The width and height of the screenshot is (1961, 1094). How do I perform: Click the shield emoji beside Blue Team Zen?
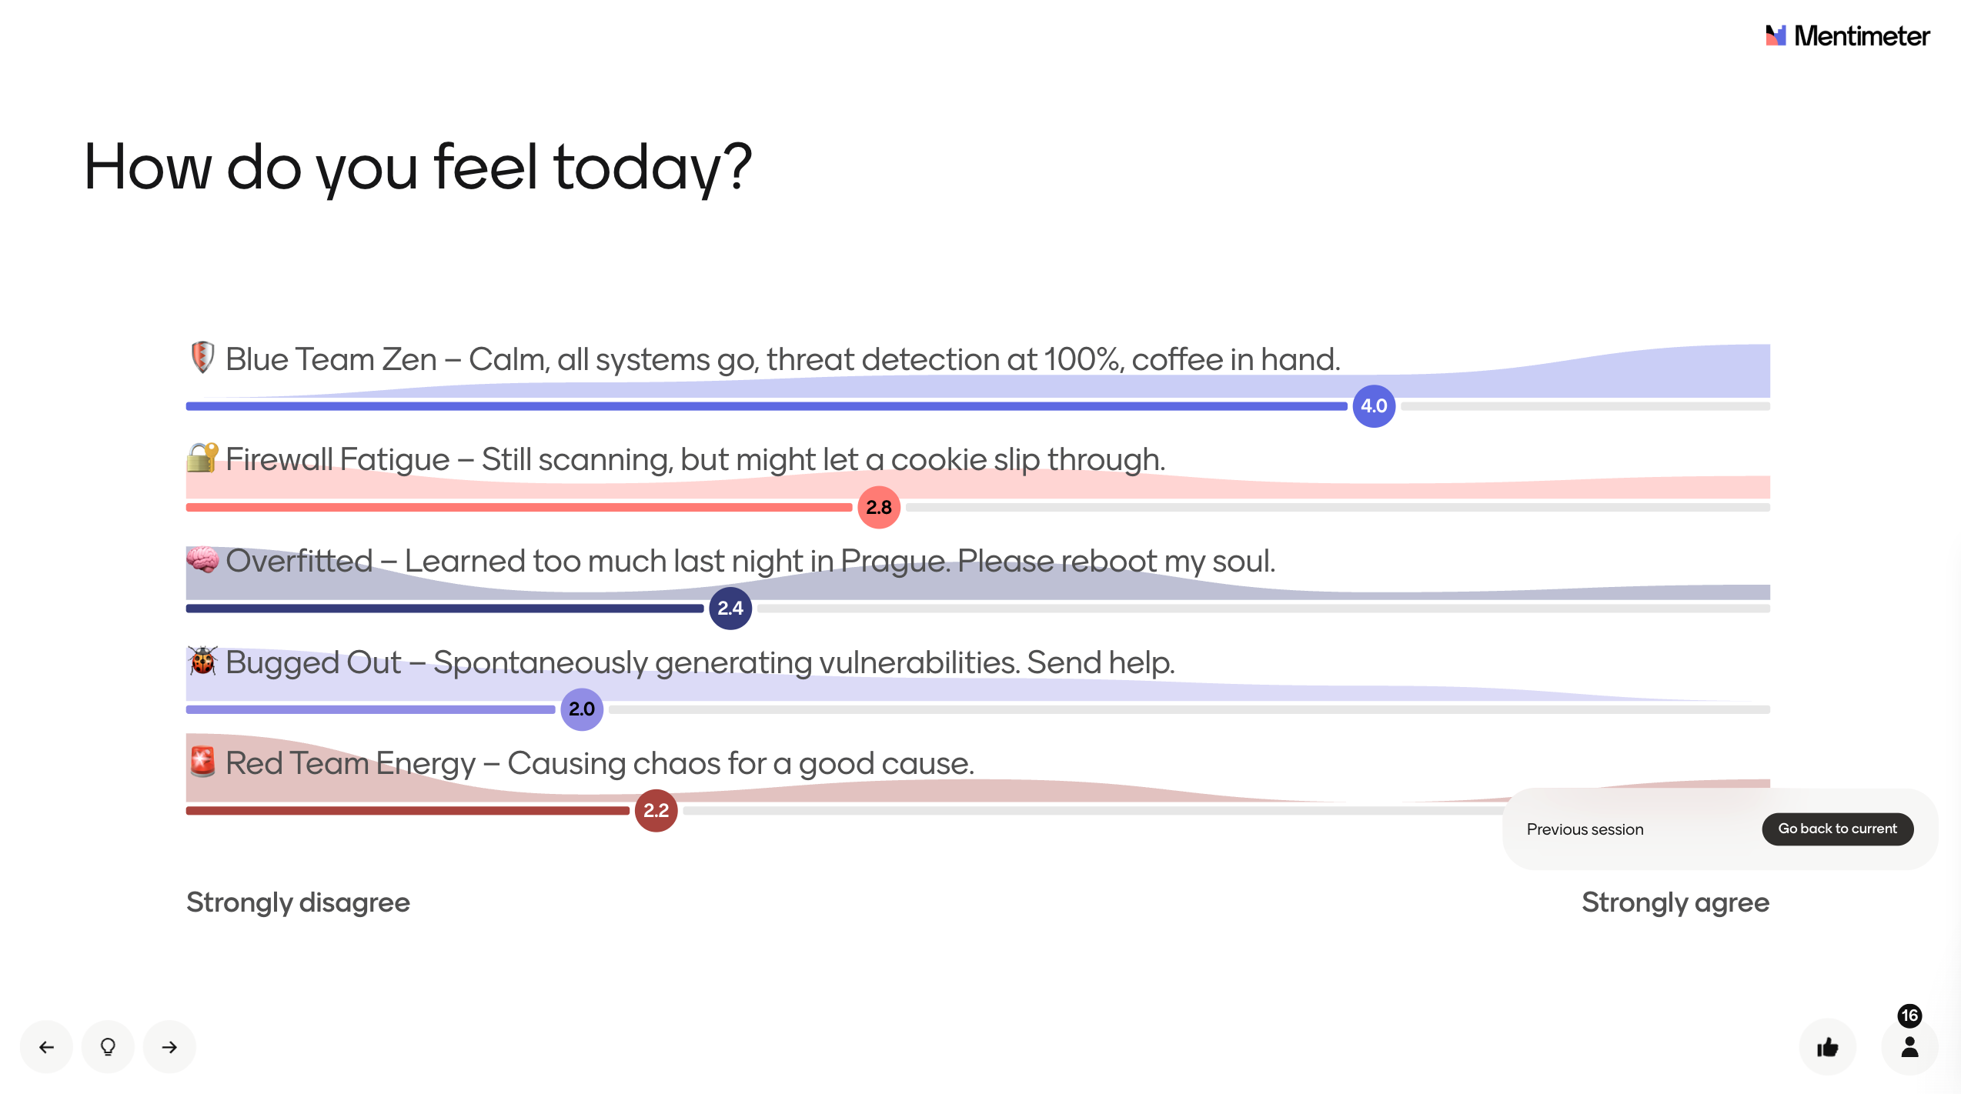tap(202, 358)
